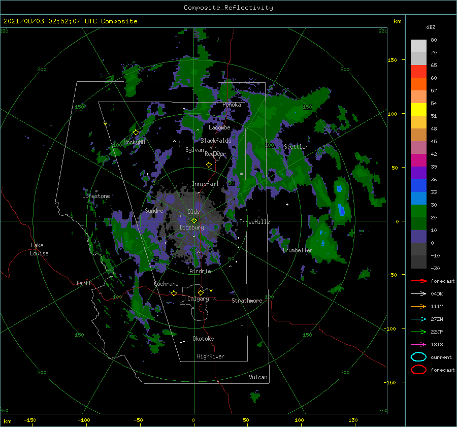
Task: Select the 39 dBZ magenta color swatch
Action: click(418, 160)
